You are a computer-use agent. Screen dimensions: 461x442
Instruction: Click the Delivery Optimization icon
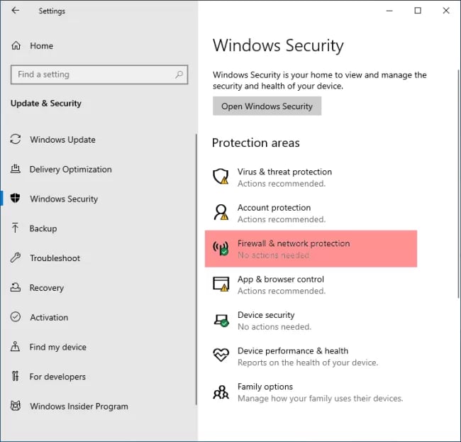click(x=16, y=169)
